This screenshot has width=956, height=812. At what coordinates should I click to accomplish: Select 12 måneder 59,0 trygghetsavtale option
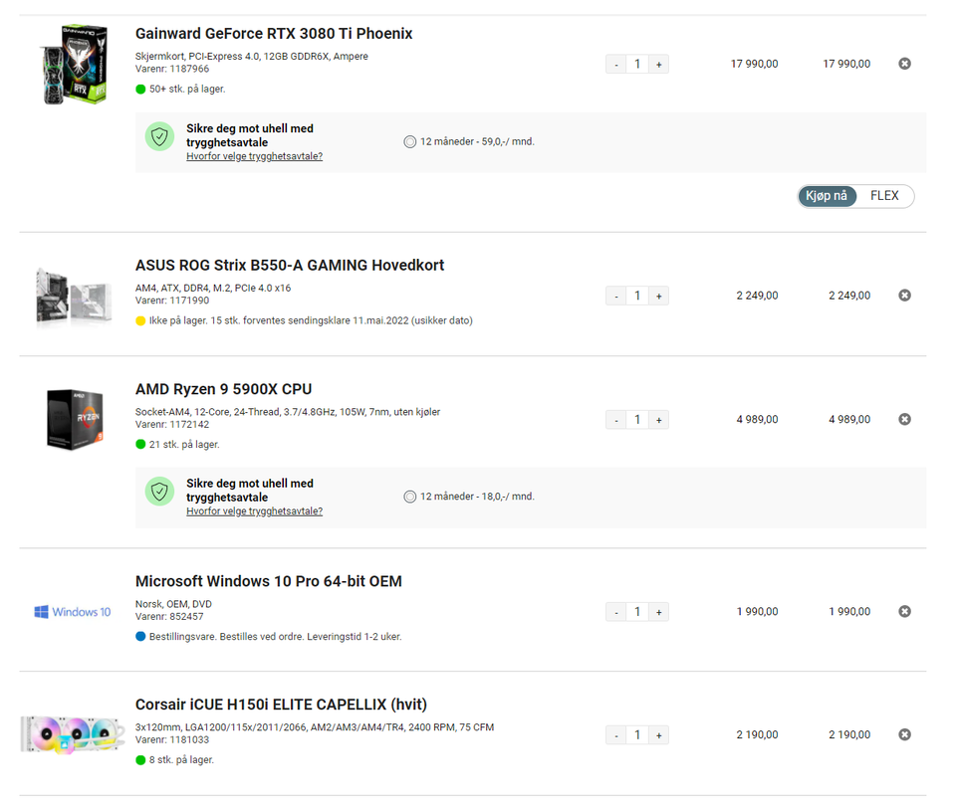point(409,141)
